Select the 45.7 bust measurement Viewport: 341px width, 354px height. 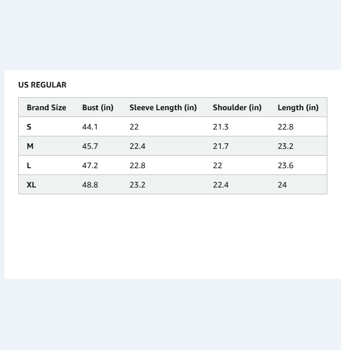90,146
